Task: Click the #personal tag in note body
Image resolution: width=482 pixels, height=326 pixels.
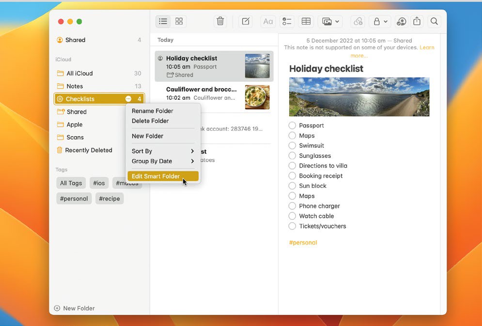Action: coord(303,243)
